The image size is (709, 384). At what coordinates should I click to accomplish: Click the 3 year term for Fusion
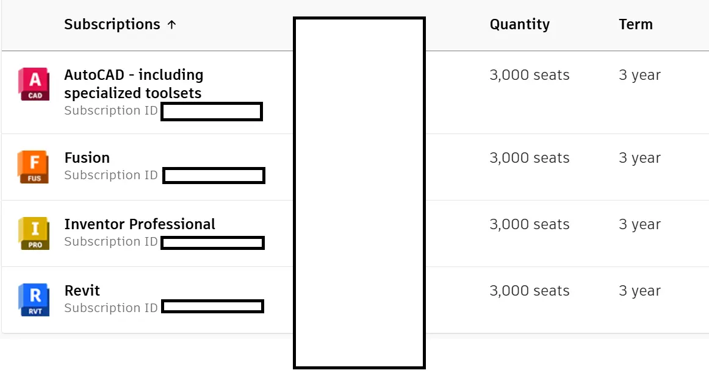click(640, 158)
